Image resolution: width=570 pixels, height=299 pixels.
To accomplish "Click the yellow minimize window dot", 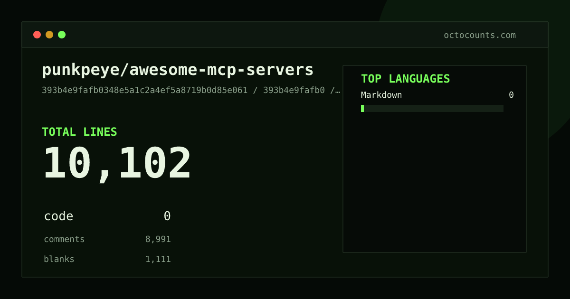I will 49,35.
